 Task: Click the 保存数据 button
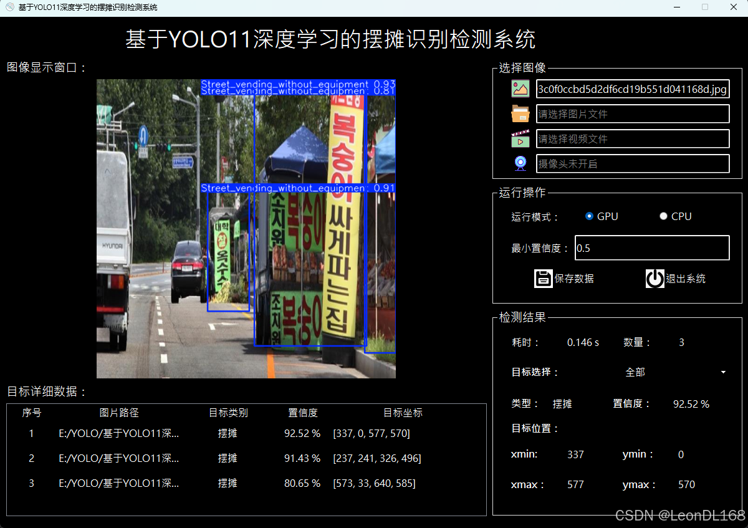tap(564, 278)
